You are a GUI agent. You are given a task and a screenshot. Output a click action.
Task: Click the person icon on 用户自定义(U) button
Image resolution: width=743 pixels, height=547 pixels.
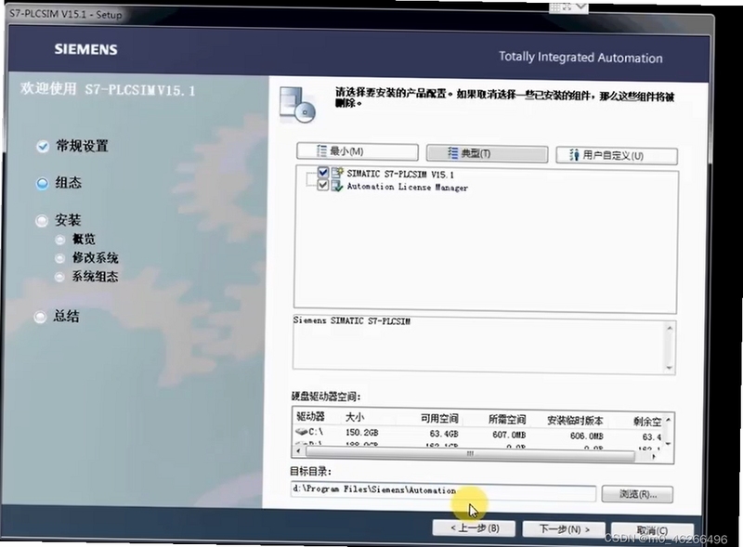click(574, 154)
